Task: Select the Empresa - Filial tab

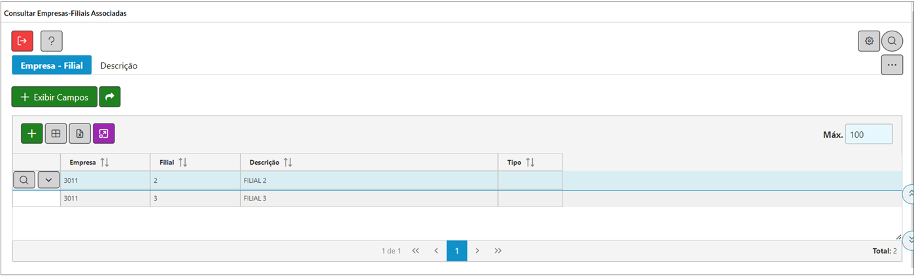Action: [x=52, y=65]
